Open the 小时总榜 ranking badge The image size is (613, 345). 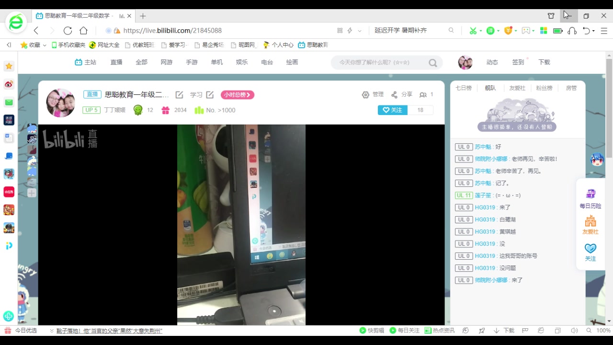(x=238, y=95)
